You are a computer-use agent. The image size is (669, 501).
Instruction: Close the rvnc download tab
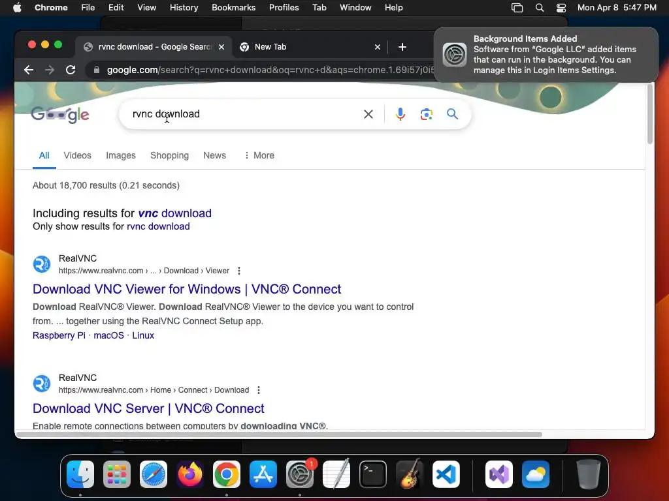221,47
